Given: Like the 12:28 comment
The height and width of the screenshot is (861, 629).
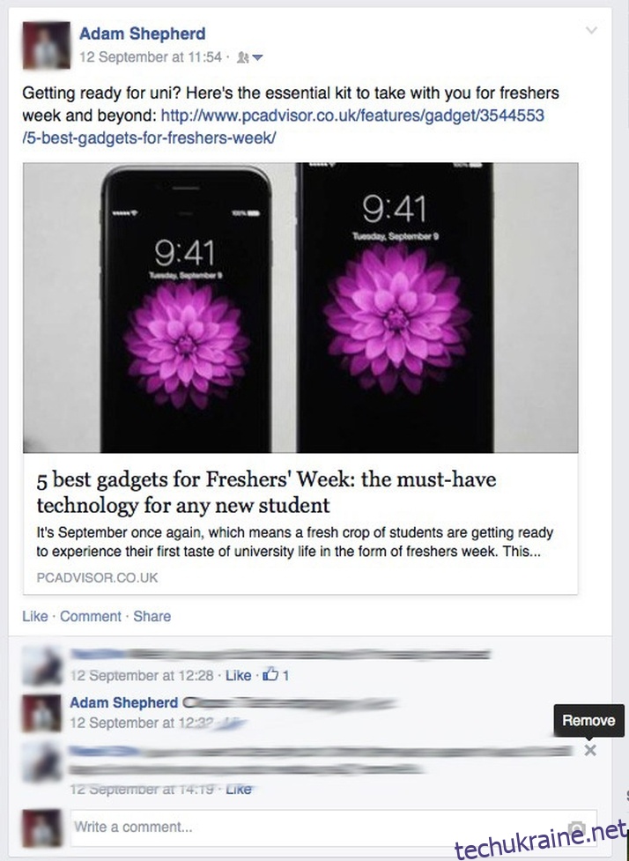Looking at the screenshot, I should (x=238, y=675).
